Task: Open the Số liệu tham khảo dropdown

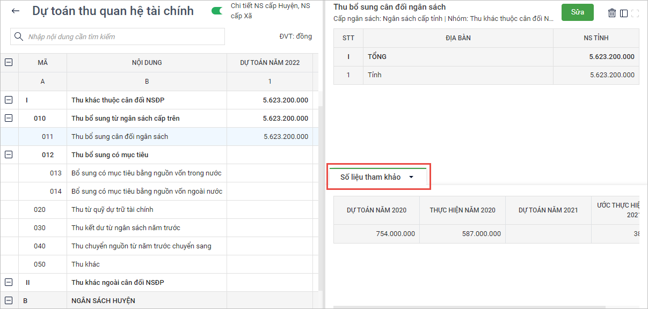Action: pyautogui.click(x=377, y=178)
